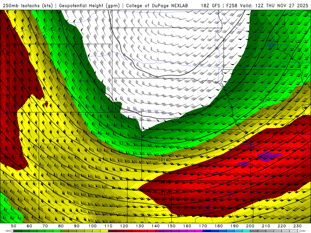The width and height of the screenshot is (311, 233).
Task: Click the 90 value on the color scale
Action: pos(77,226)
